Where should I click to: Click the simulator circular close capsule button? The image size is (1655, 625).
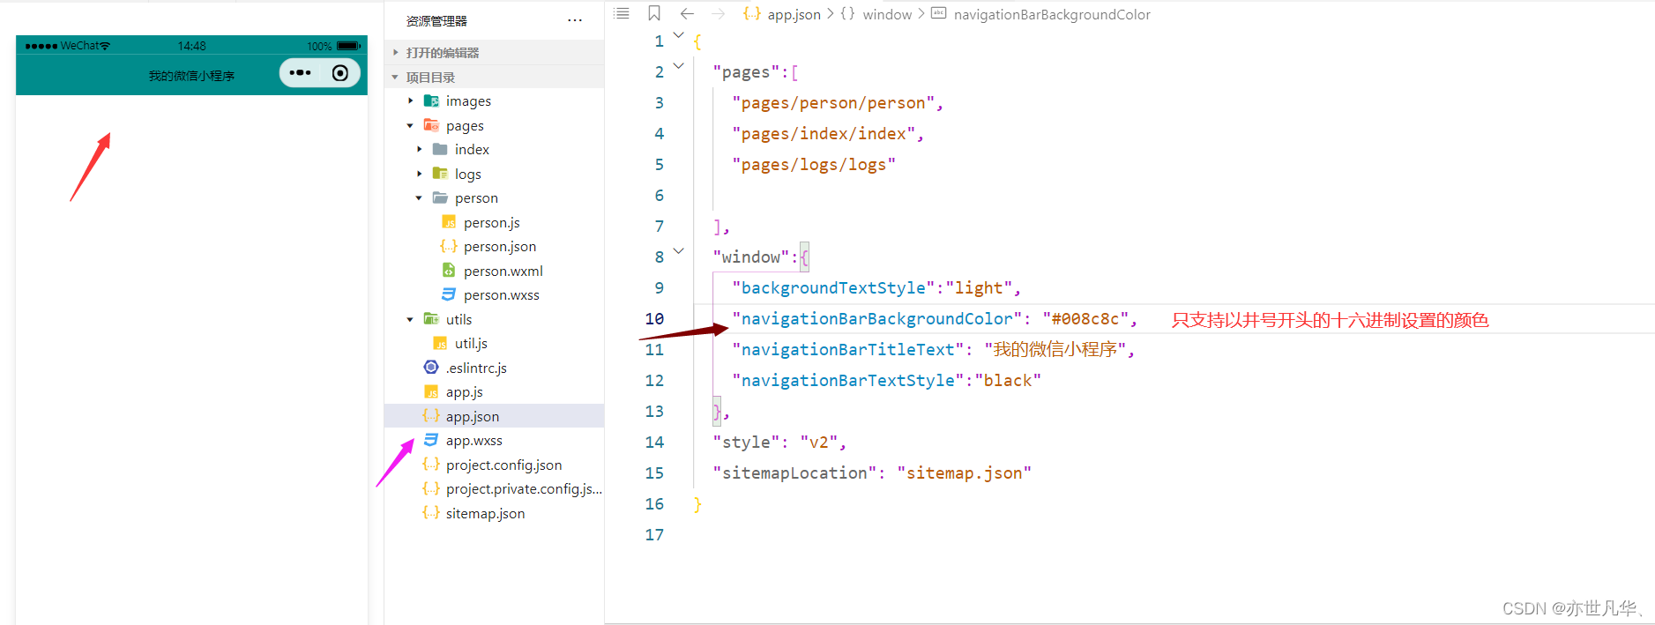coord(340,73)
